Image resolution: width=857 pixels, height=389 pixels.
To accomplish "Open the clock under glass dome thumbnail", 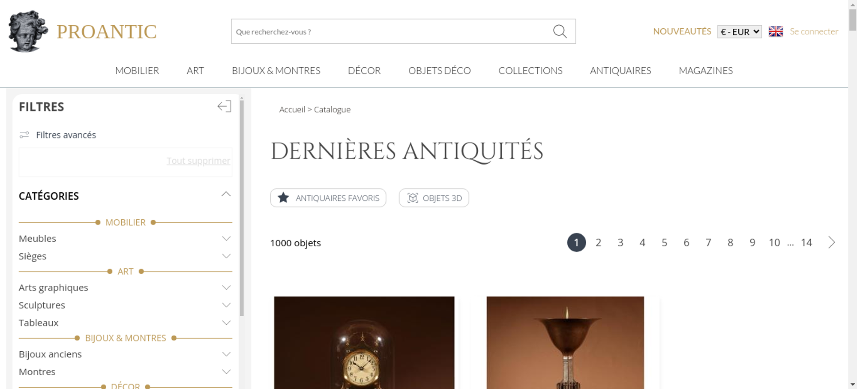I will point(364,343).
